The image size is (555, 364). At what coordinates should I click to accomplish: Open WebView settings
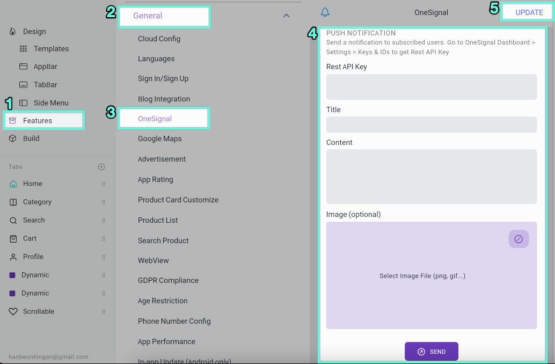(154, 260)
